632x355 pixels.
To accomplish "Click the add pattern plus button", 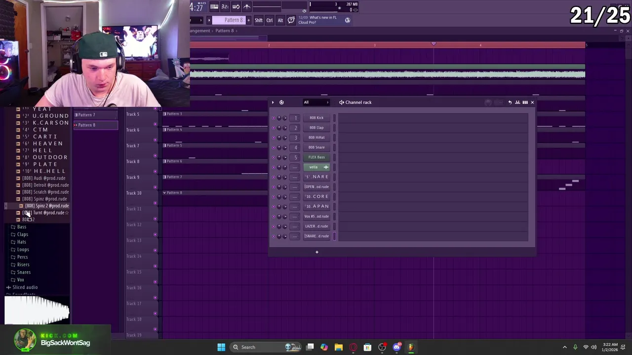I will coord(248,20).
